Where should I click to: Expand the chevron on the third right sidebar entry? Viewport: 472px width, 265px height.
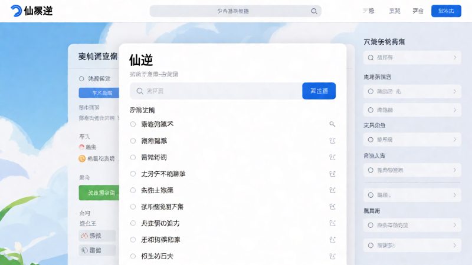coord(455,110)
